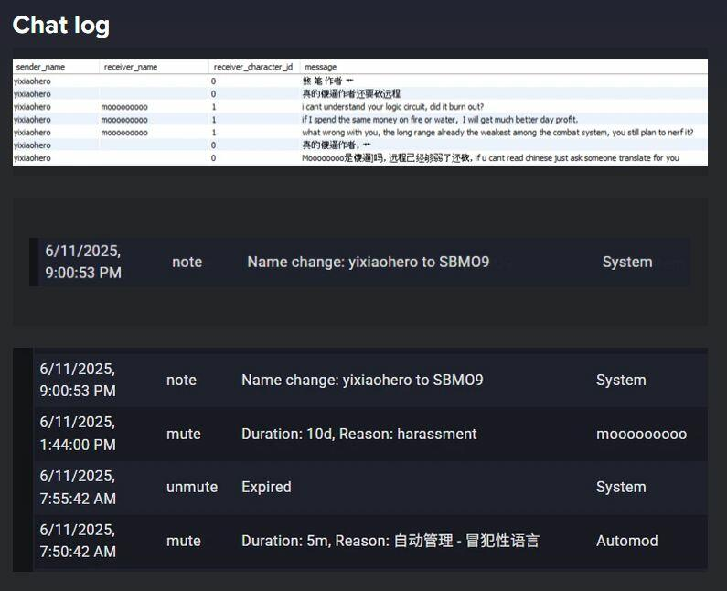The image size is (727, 591).
Task: Select the "what wrong with you" message row
Action: pos(497,133)
